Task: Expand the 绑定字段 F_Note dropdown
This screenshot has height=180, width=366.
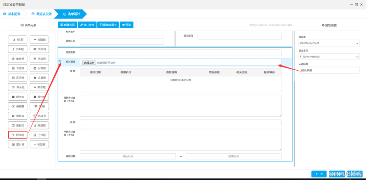Action: click(329, 57)
